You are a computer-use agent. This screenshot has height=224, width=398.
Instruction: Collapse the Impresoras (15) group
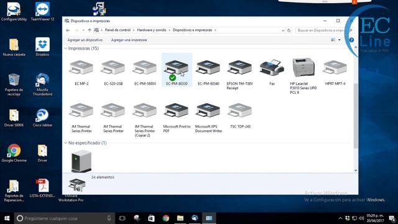66,49
